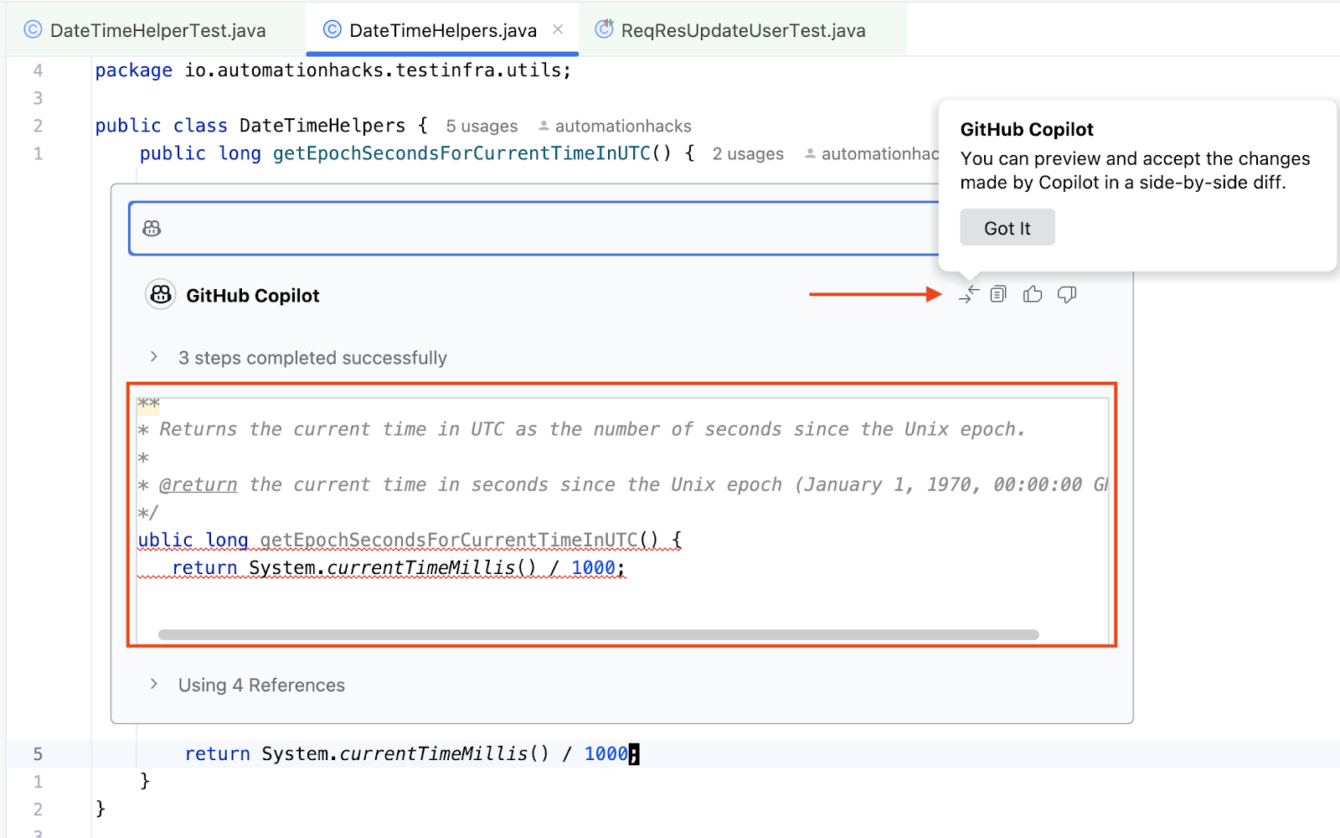Click the GitHub Copilot avatar in the response header
Image resolution: width=1340 pixels, height=838 pixels.
tap(160, 294)
